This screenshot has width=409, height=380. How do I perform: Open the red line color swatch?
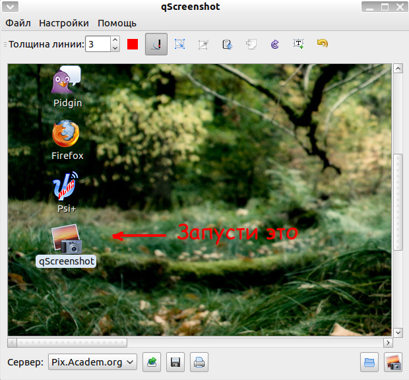click(133, 44)
